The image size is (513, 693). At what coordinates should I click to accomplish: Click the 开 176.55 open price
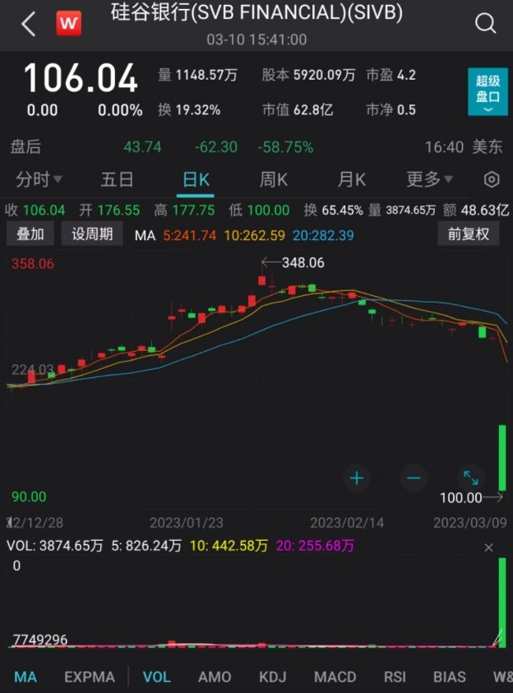point(109,210)
